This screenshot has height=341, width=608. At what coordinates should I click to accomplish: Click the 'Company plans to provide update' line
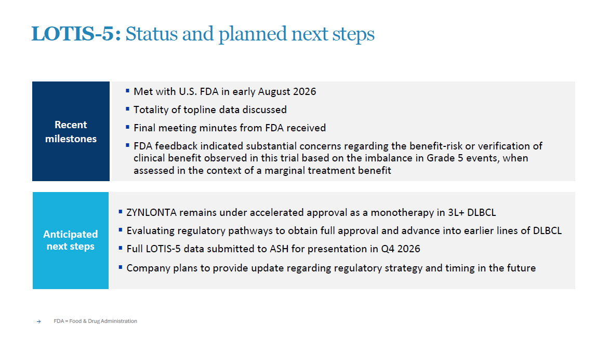(331, 268)
